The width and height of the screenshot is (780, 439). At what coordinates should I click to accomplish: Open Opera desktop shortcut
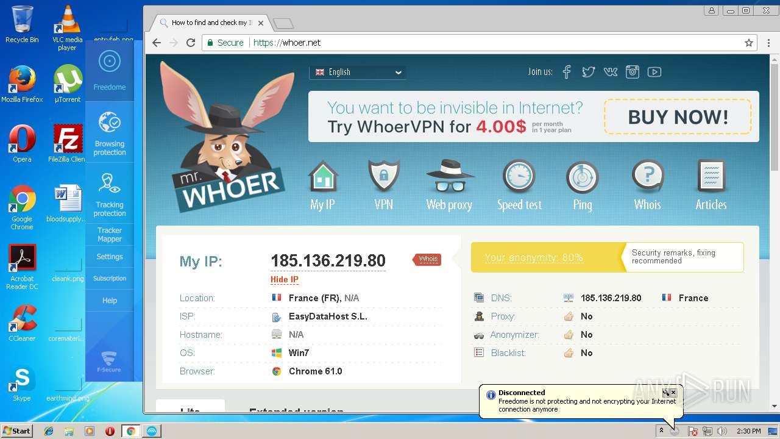(22, 144)
